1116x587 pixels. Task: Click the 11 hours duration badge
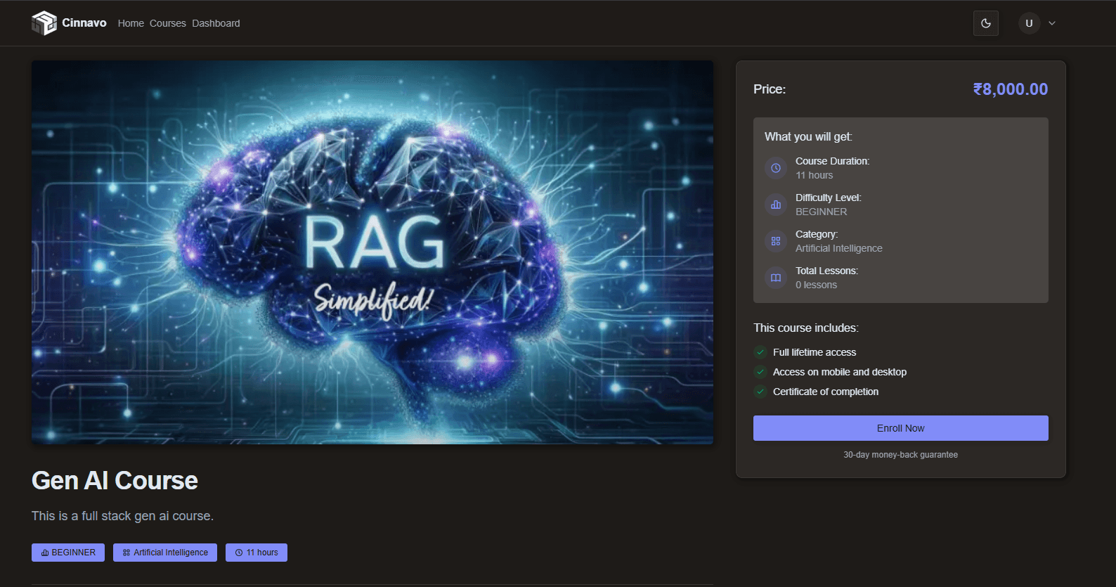[257, 553]
